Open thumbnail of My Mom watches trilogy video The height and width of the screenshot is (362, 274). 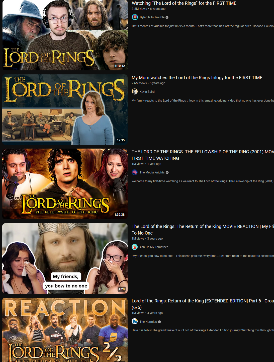point(65,109)
